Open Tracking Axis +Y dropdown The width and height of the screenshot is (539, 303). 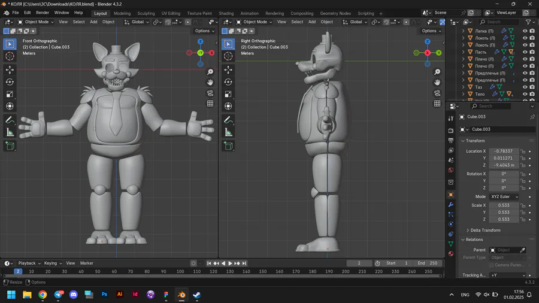508,275
